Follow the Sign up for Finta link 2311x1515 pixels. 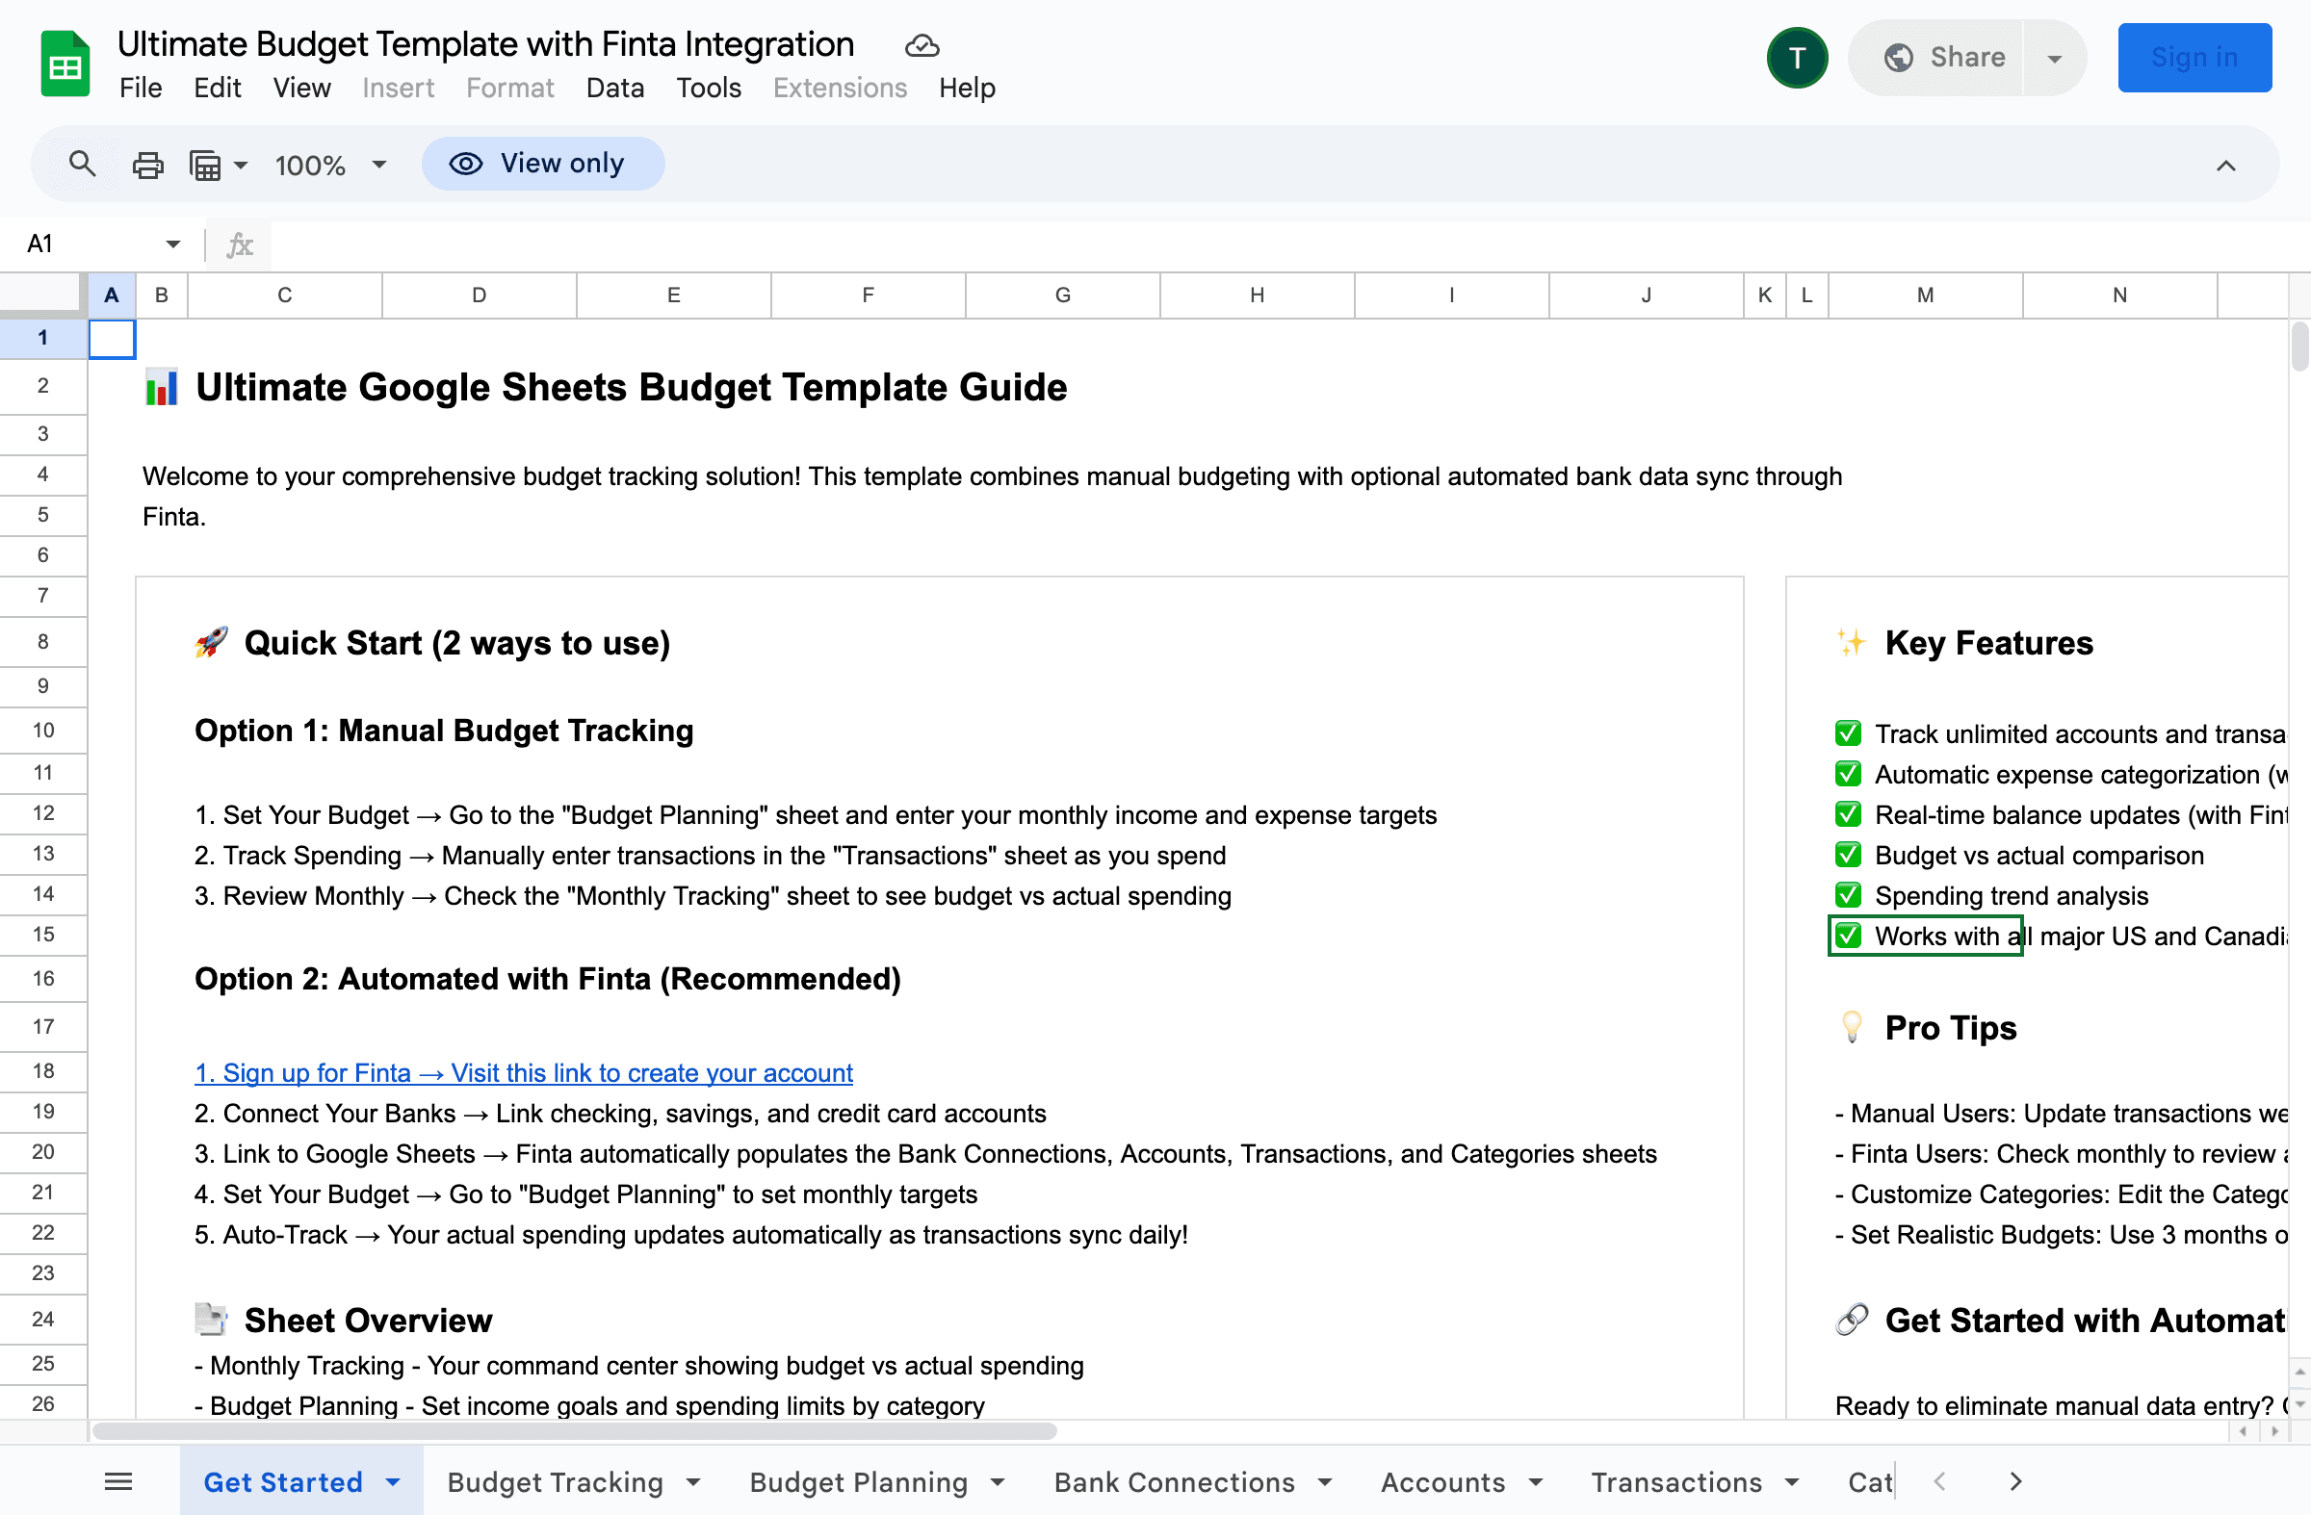point(524,1072)
